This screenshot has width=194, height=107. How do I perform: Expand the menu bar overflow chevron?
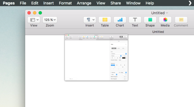tap(190, 3)
